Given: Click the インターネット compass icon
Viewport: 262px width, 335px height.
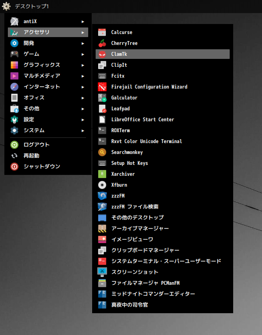Looking at the screenshot, I should tap(14, 87).
